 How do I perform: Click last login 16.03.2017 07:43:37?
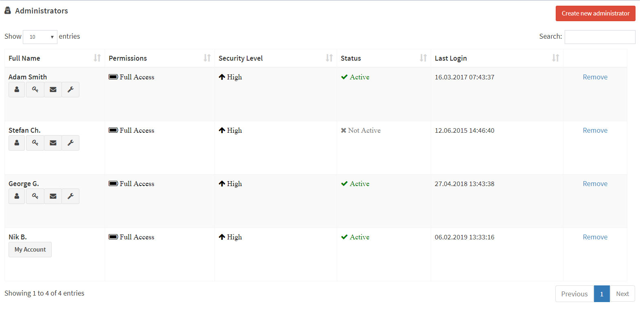coord(465,77)
